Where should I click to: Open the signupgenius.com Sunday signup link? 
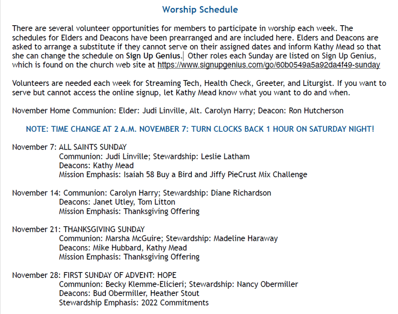click(268, 65)
